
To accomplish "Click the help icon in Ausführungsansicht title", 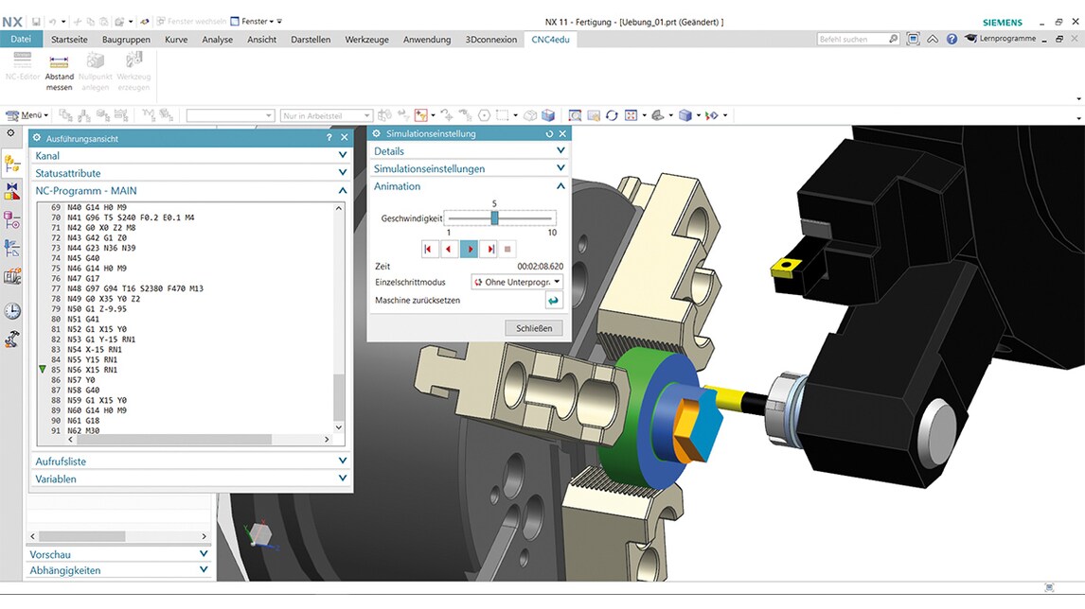I will coord(329,137).
